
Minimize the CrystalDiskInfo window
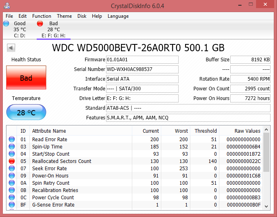click(240, 5)
